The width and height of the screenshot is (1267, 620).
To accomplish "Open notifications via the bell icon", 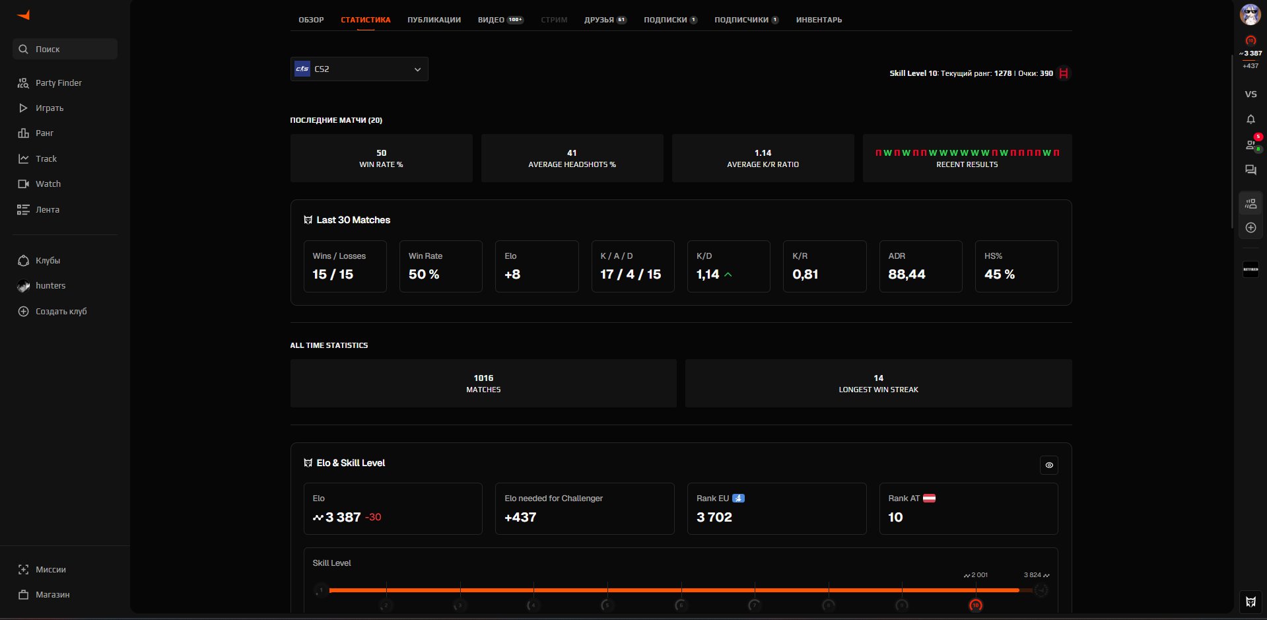I will pyautogui.click(x=1250, y=120).
